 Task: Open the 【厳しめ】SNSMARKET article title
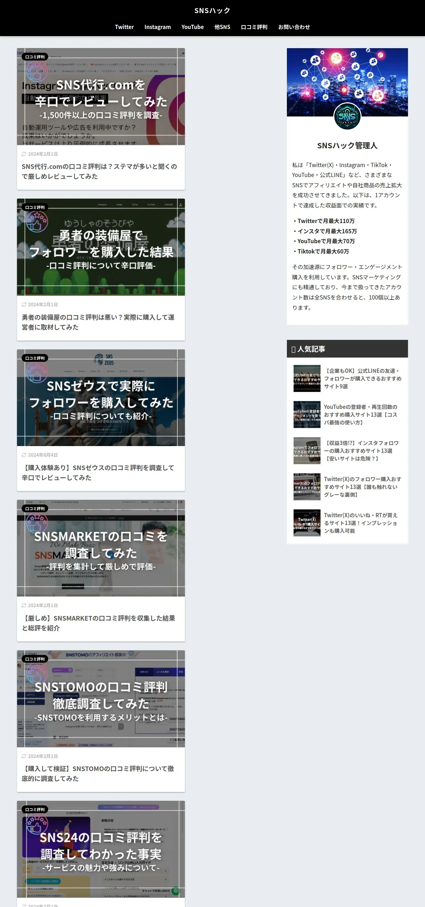(x=98, y=623)
